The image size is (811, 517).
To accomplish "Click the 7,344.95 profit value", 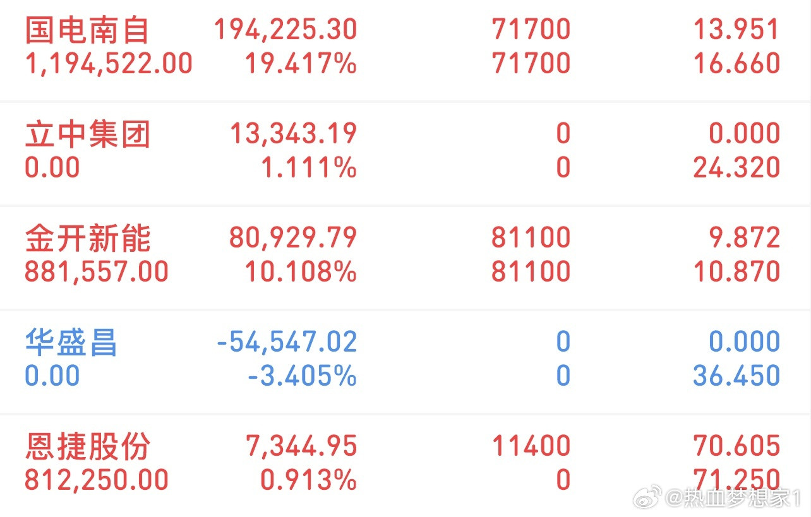I will click(301, 447).
